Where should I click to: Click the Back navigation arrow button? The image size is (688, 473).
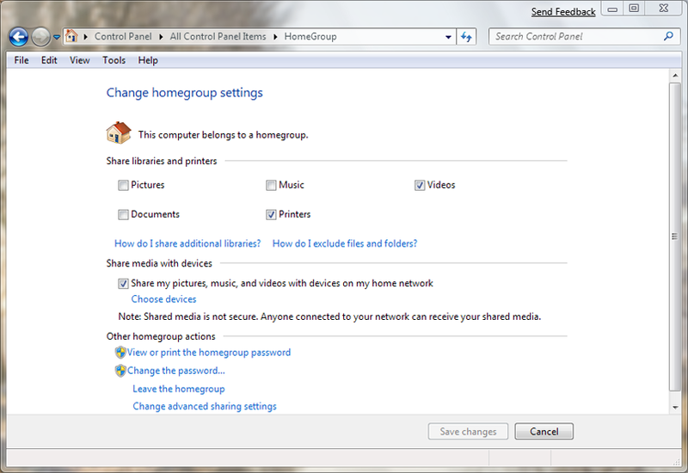(x=18, y=37)
